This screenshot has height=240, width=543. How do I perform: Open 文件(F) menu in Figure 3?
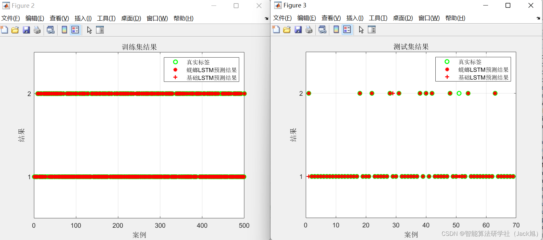pos(282,18)
